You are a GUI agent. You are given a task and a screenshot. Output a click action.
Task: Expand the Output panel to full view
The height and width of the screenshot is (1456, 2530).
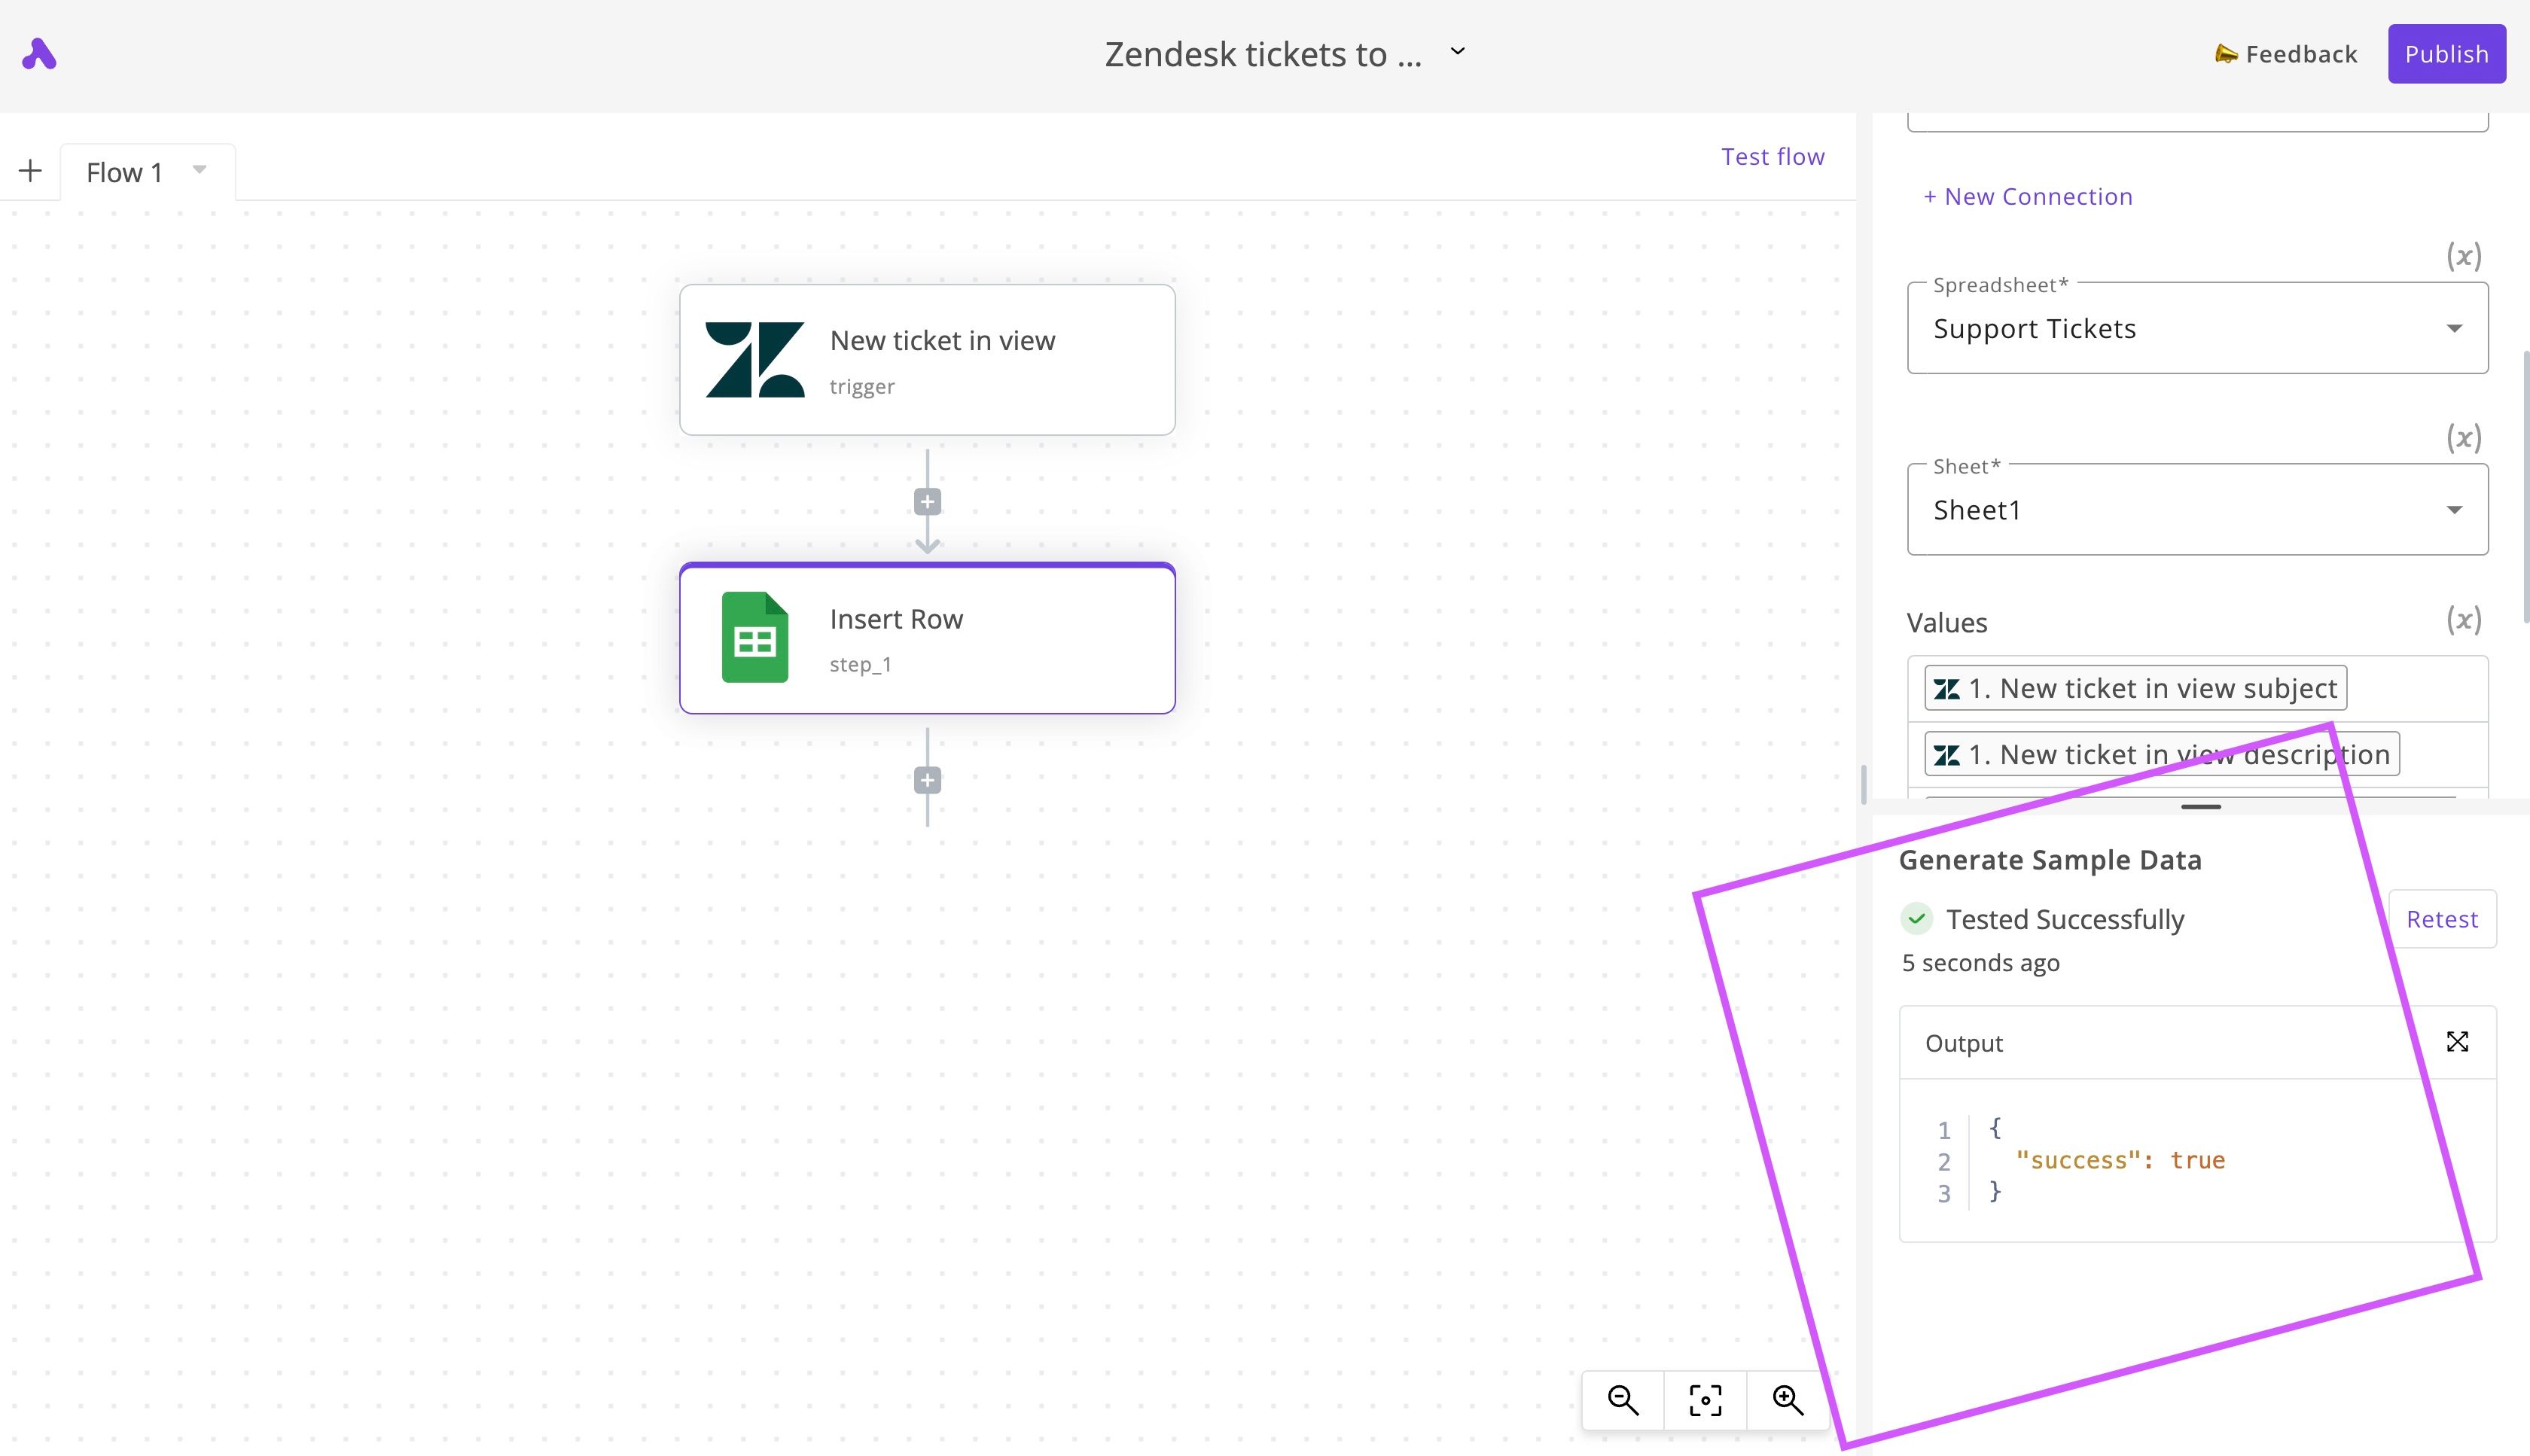click(x=2457, y=1042)
